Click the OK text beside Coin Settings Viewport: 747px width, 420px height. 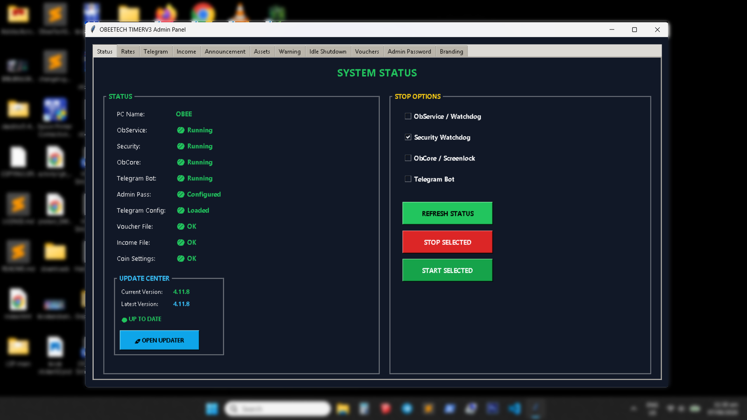click(191, 259)
